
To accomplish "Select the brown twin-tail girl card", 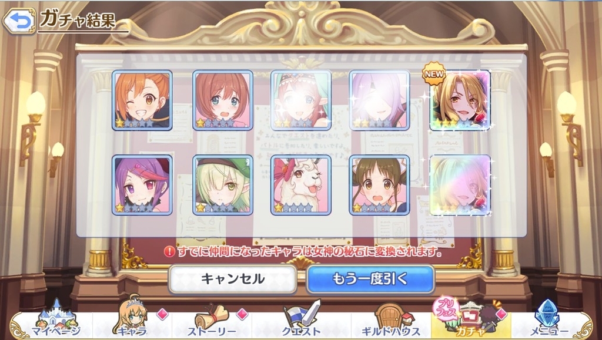I will [x=379, y=185].
